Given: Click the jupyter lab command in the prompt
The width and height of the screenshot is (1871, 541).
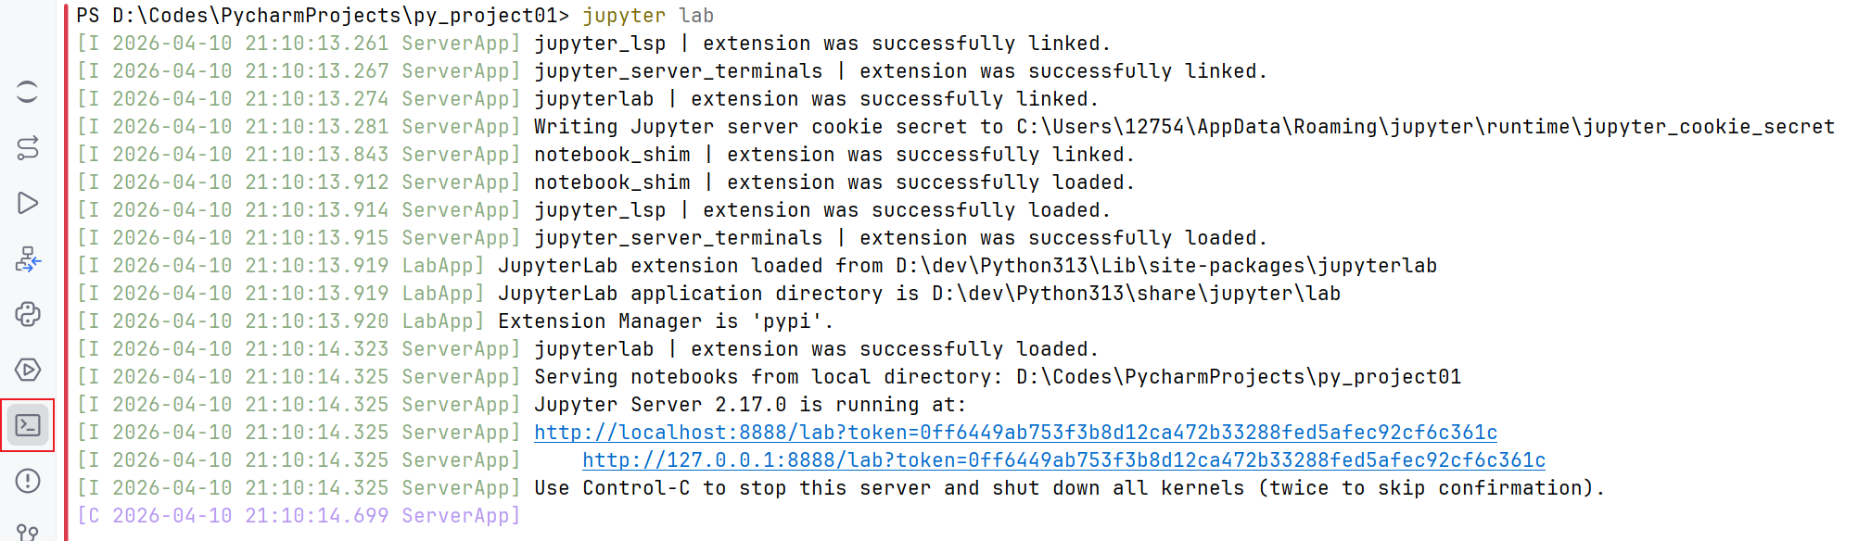Looking at the screenshot, I should (646, 15).
